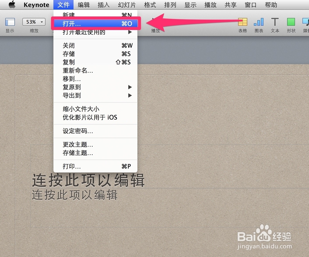The height and width of the screenshot is (257, 309).
Task: Select 缩小文件大小 menu item
Action: tap(95, 109)
